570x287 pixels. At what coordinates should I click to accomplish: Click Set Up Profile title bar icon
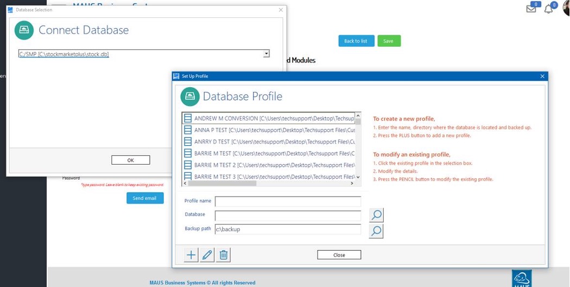coord(176,76)
